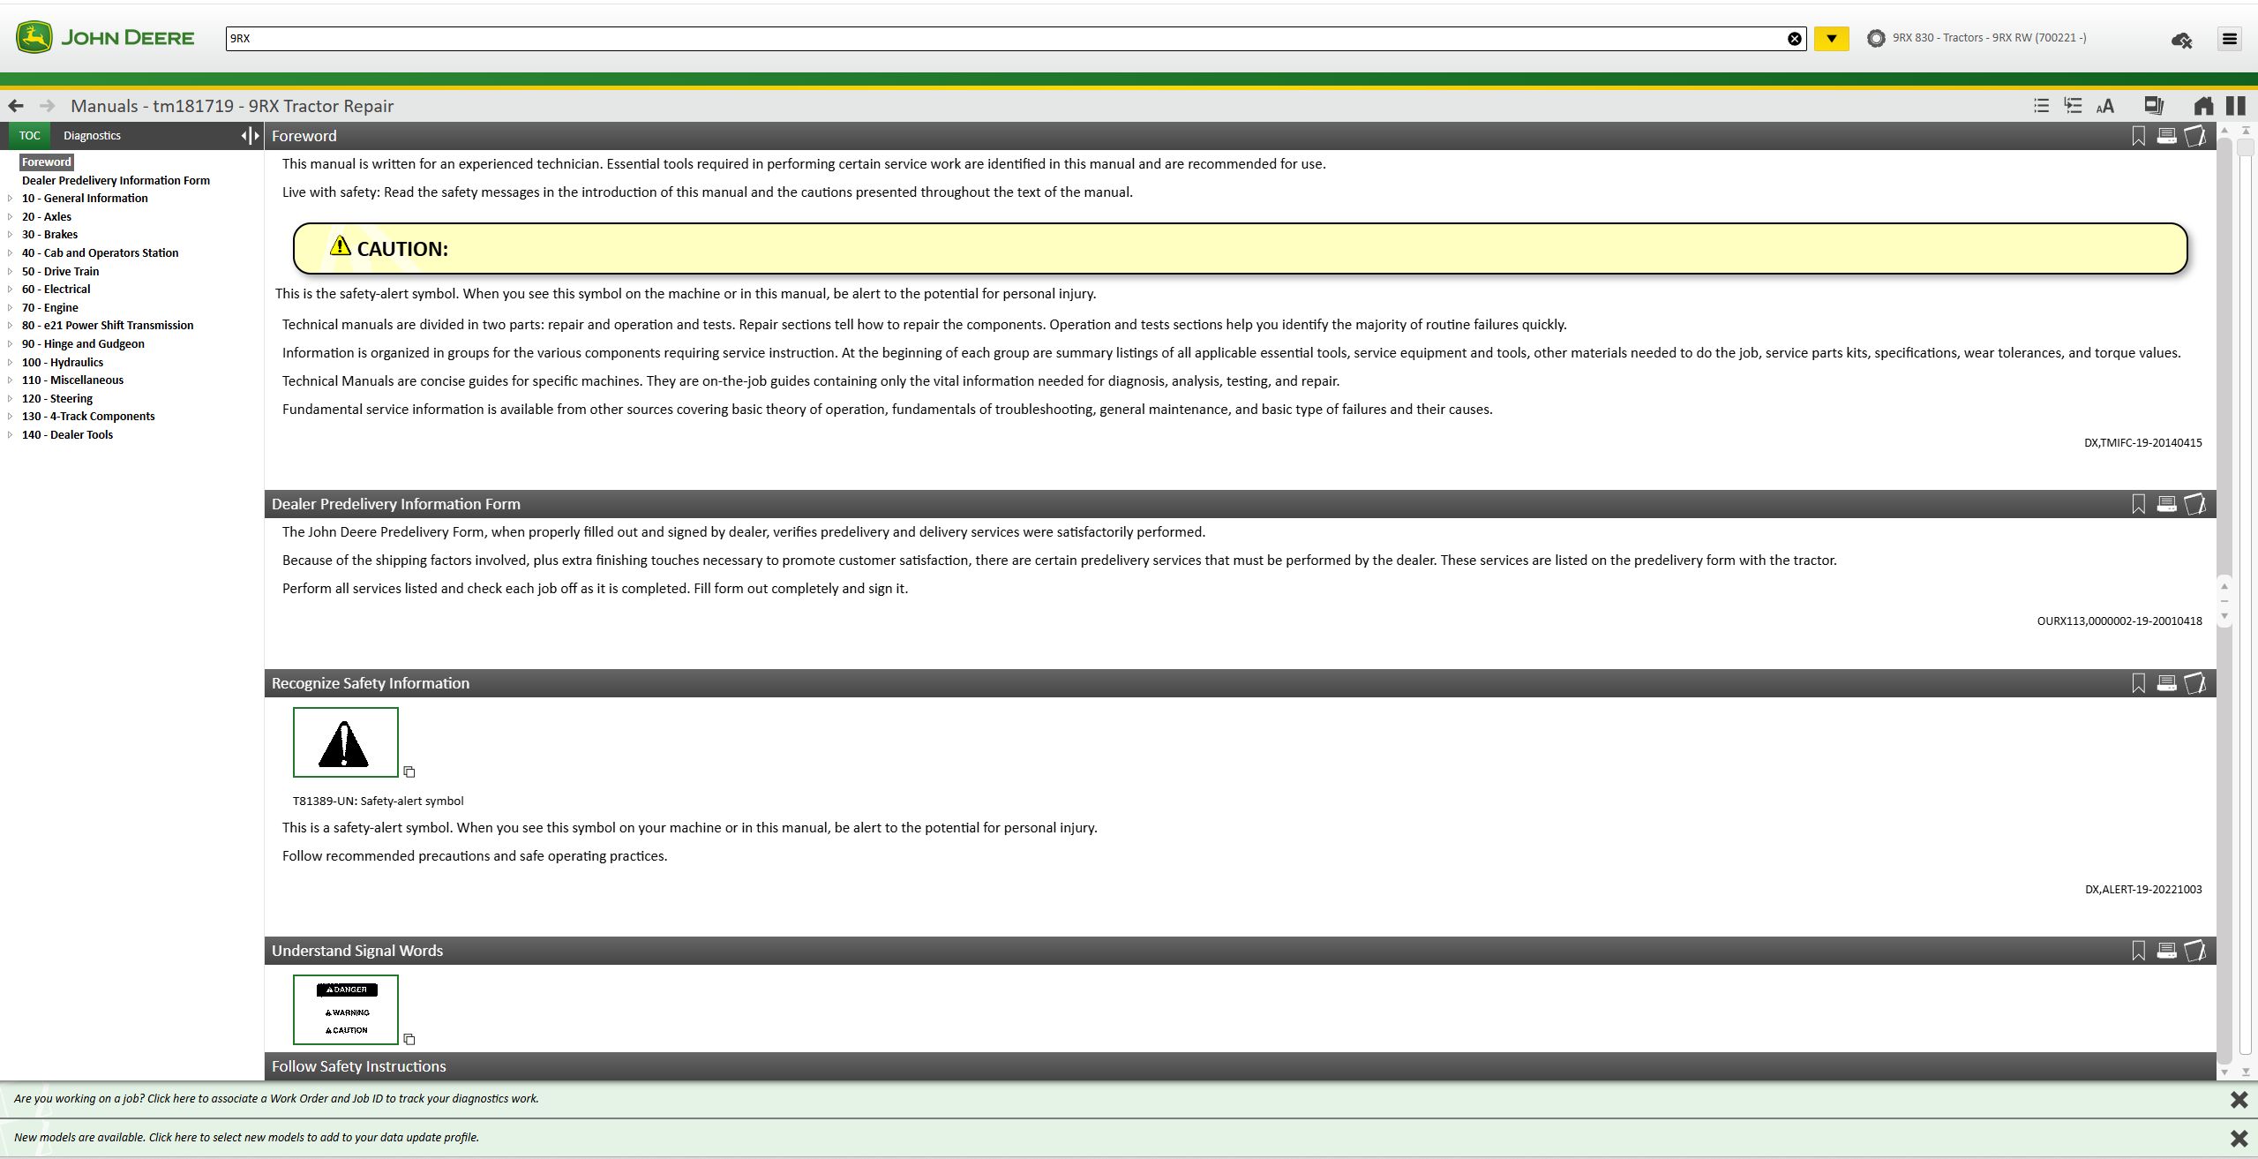Click the cloud offline status icon
The image size is (2258, 1159).
(x=2181, y=40)
